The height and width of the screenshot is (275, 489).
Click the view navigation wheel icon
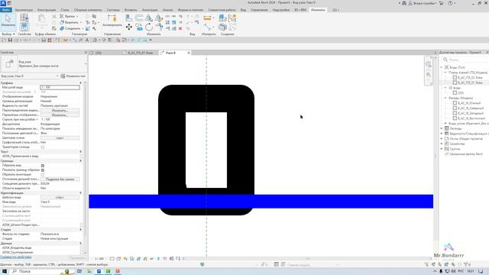429,64
